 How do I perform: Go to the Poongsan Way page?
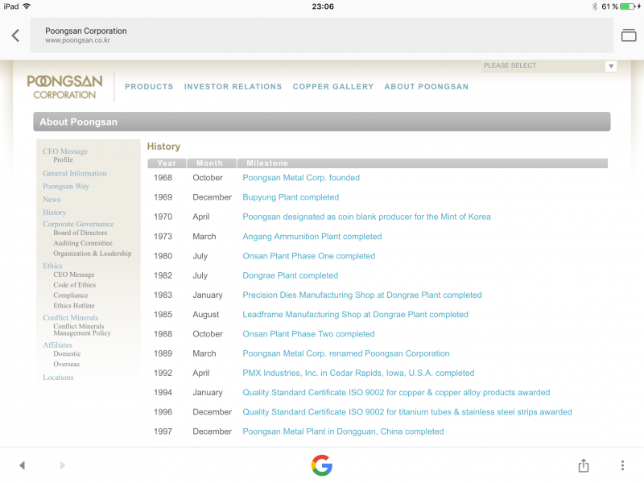point(66,187)
